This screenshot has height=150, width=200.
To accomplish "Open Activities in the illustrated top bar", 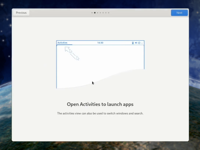I will coord(62,42).
